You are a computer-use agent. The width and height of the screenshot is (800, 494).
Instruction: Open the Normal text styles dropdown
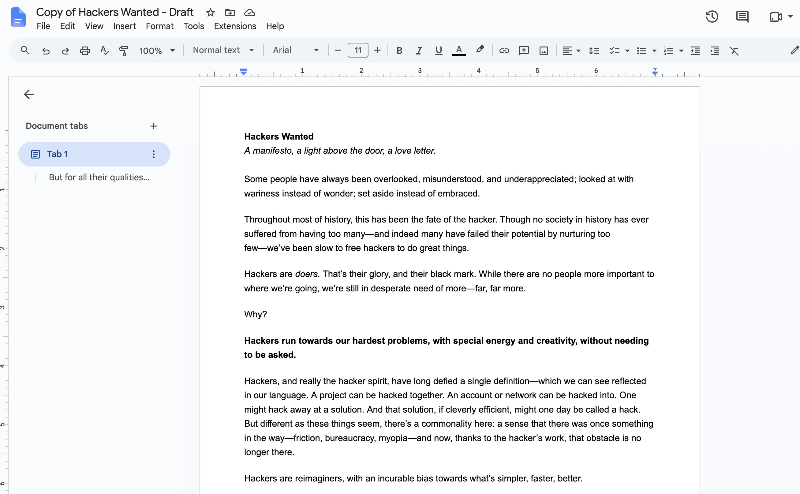[223, 50]
